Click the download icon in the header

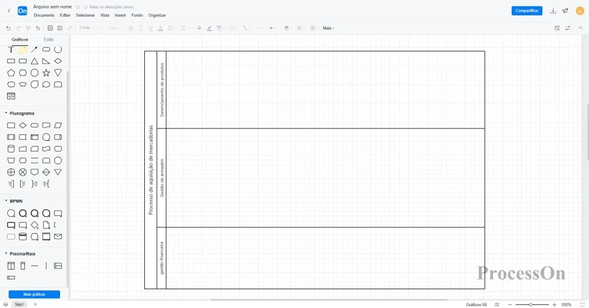point(553,11)
